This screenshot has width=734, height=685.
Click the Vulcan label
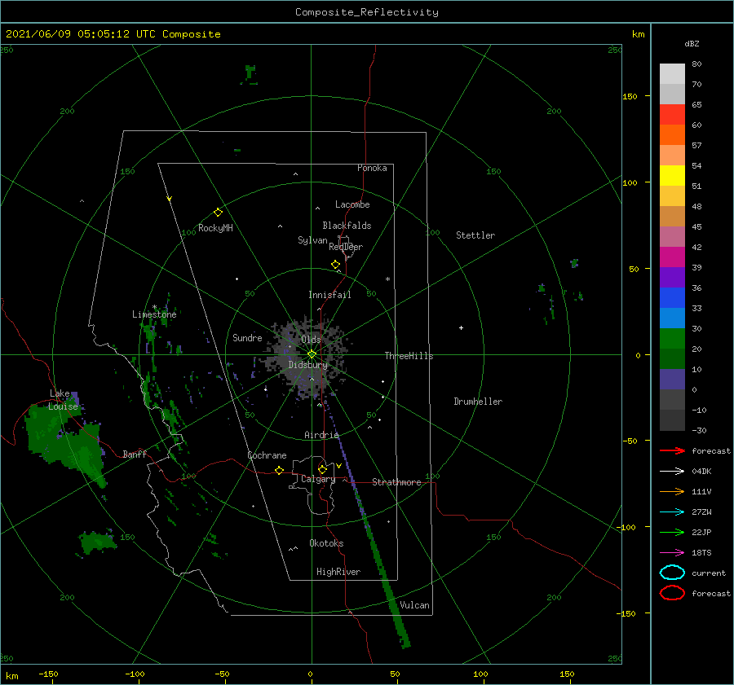(x=414, y=605)
